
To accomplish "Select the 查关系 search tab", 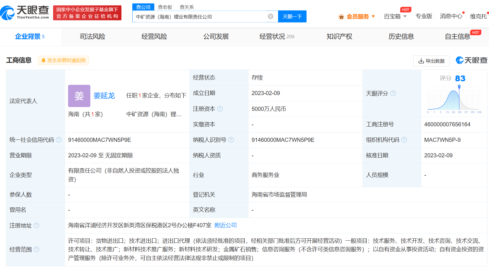I will click(x=187, y=7).
